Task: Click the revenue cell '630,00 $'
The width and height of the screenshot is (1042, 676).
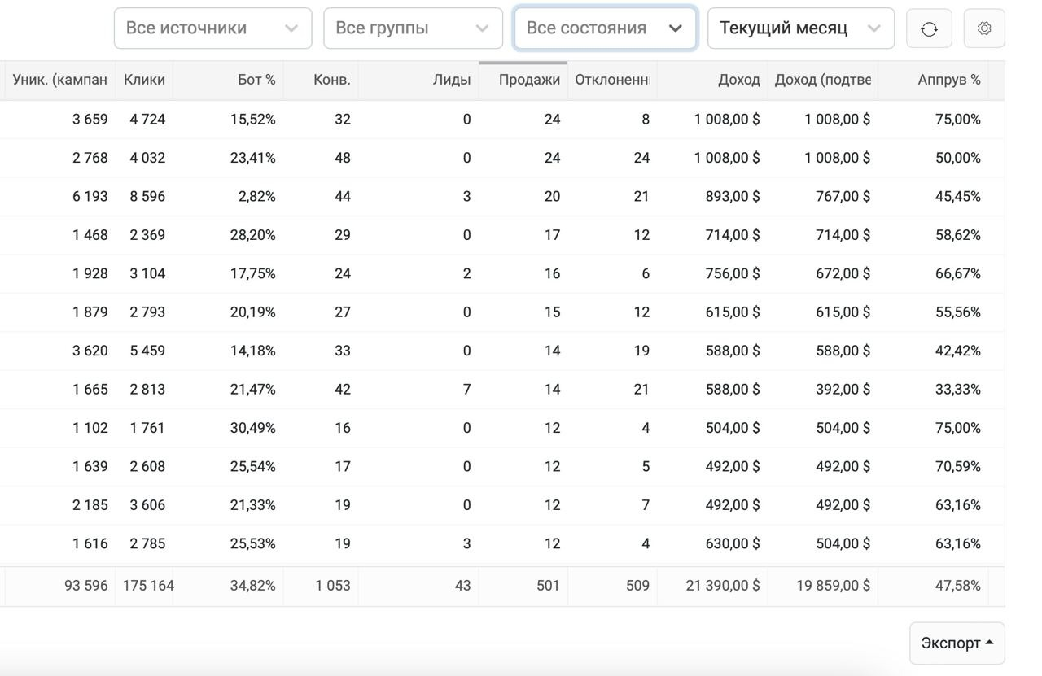Action: pos(733,543)
